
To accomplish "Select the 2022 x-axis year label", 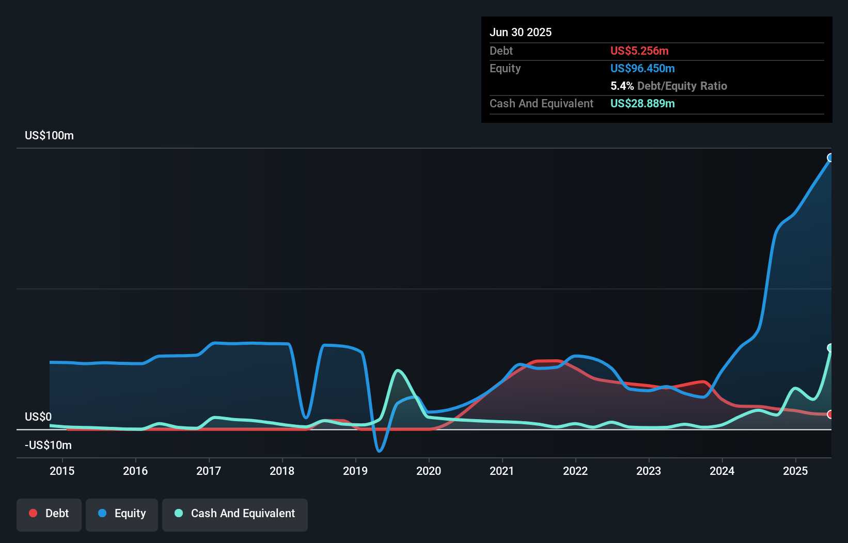I will 575,471.
